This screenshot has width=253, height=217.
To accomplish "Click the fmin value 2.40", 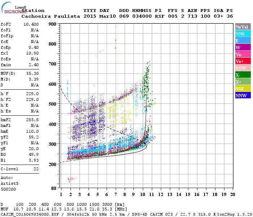I will coord(34,65).
